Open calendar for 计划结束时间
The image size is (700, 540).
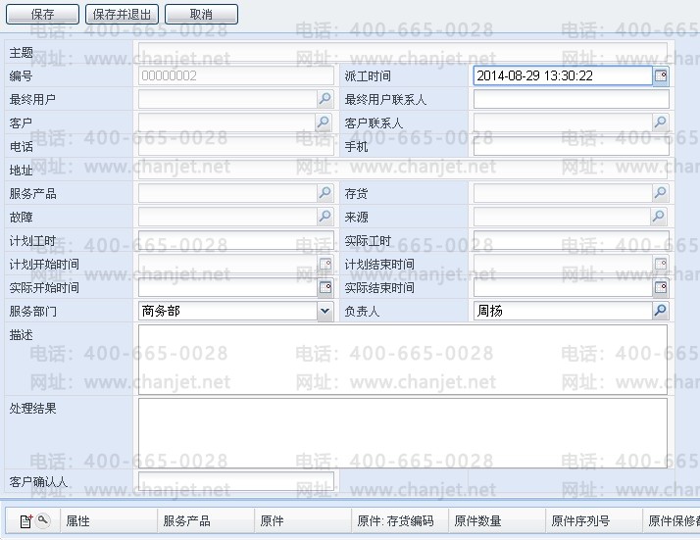pos(661,264)
